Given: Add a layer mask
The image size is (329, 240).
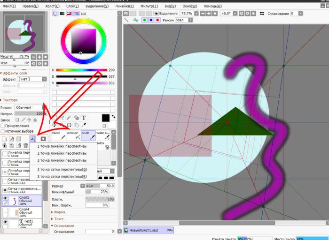Looking at the screenshot, I should pyautogui.click(x=43, y=139).
